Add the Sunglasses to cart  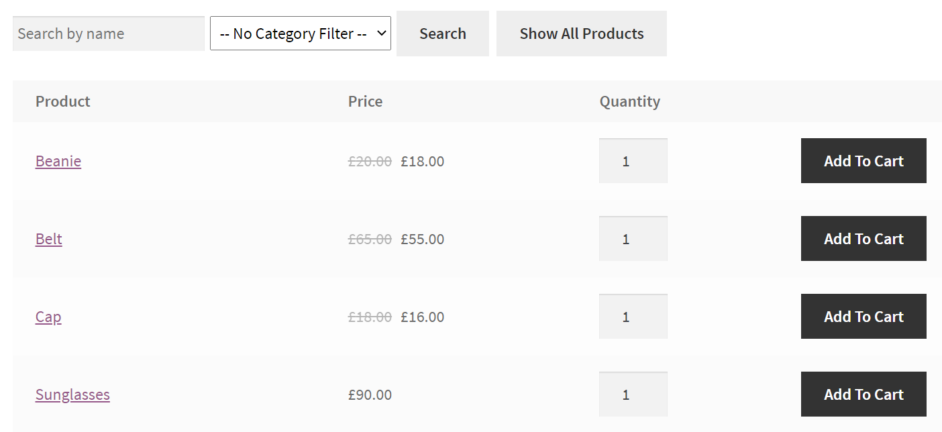(x=863, y=394)
